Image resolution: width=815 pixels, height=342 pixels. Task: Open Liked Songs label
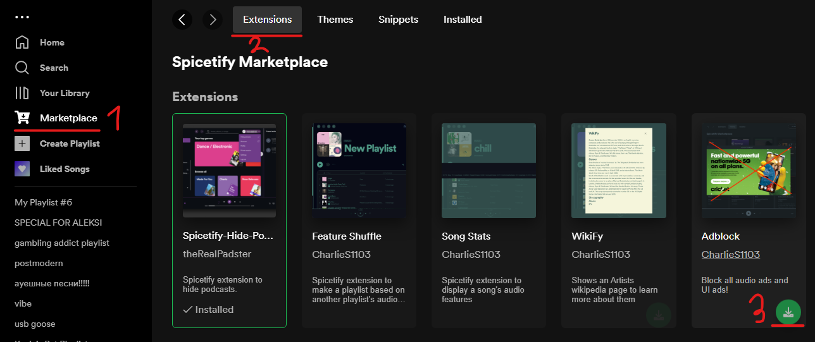(65, 169)
